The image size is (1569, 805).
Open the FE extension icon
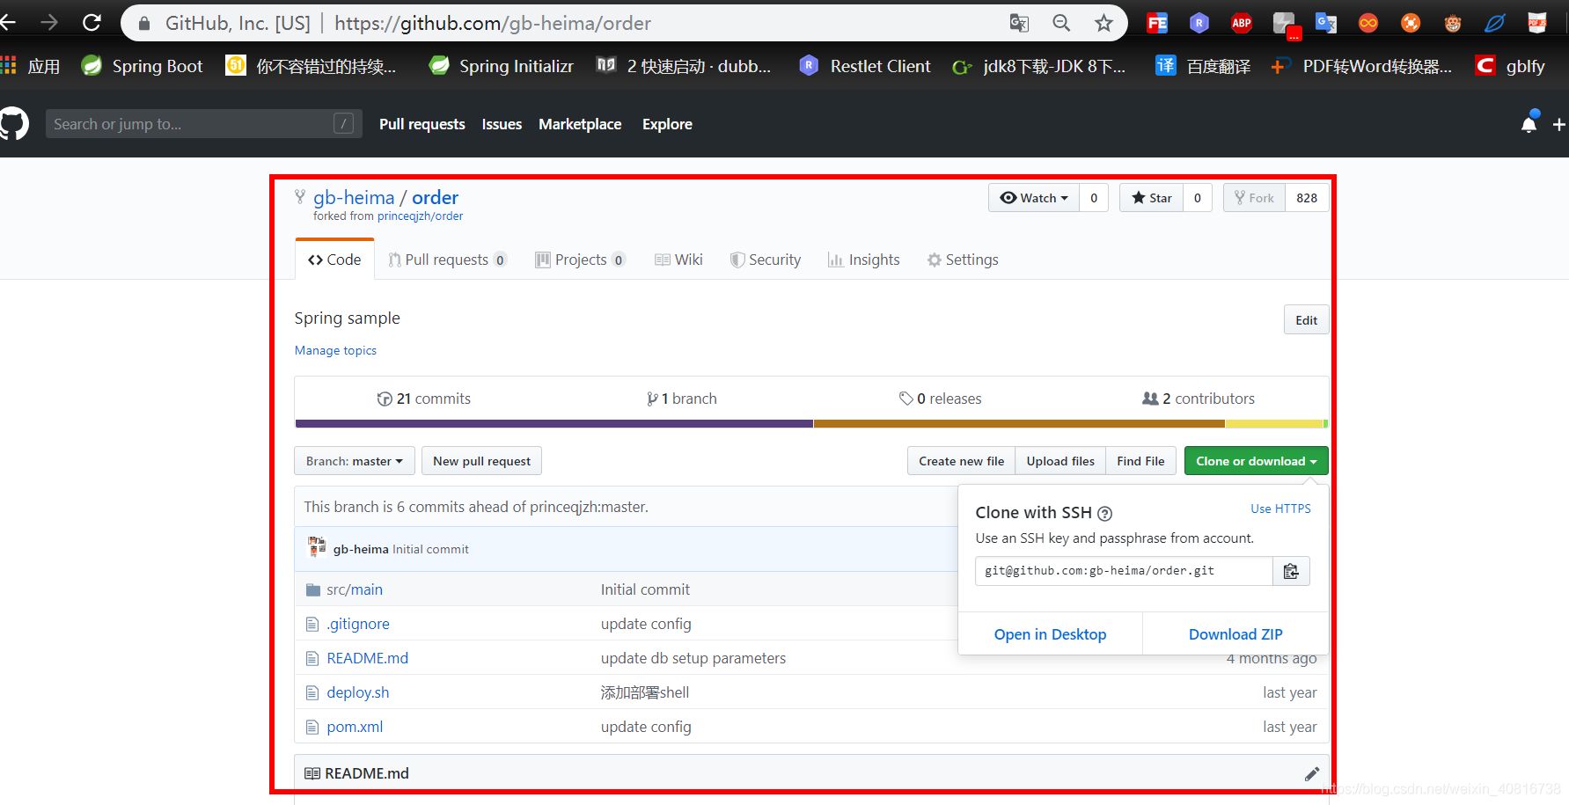click(1157, 23)
